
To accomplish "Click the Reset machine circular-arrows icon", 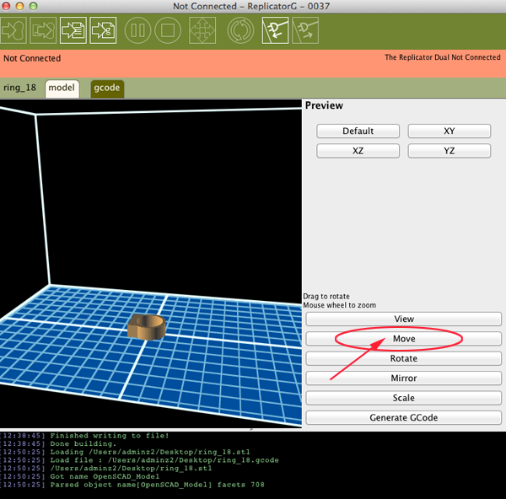I will click(x=240, y=30).
